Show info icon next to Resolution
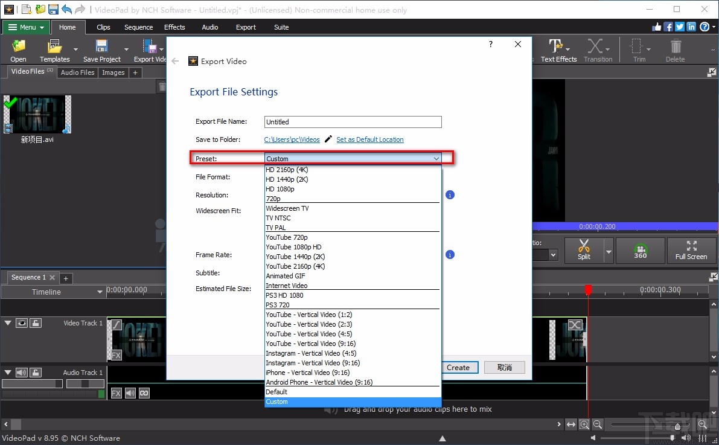This screenshot has width=719, height=445. (x=450, y=195)
